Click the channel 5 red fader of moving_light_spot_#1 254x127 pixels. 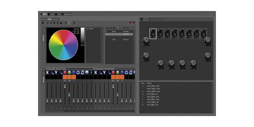(x=65, y=87)
